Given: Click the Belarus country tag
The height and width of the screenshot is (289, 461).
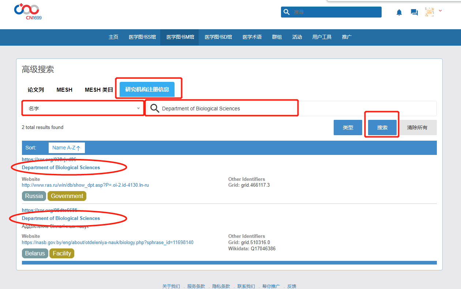Looking at the screenshot, I should pyautogui.click(x=35, y=253).
